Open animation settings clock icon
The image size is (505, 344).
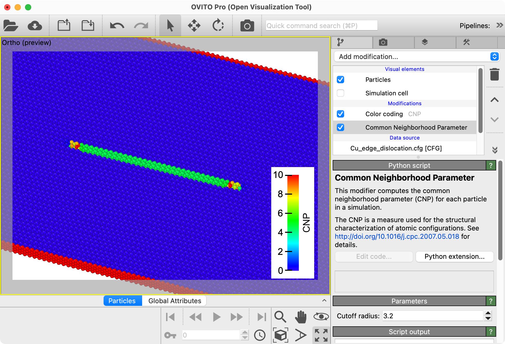tap(260, 335)
